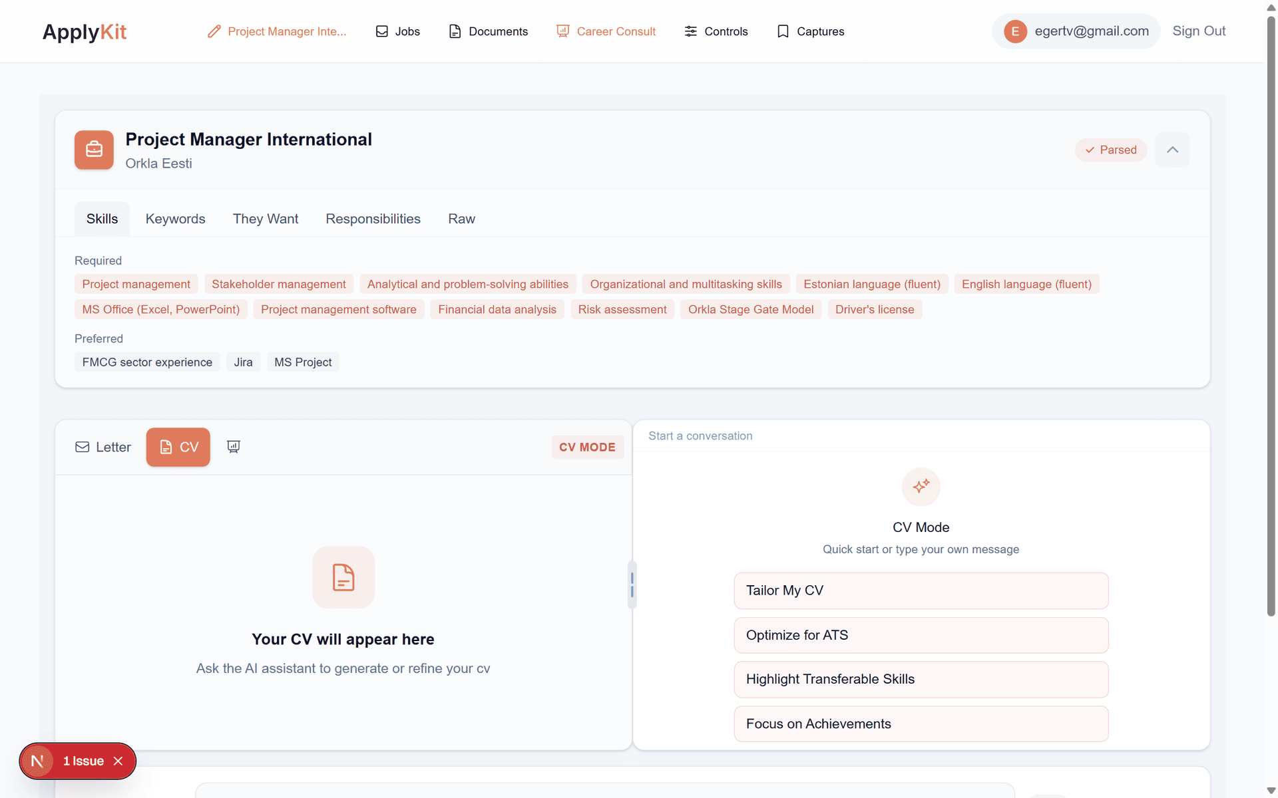Switch to the Keywords tab
1278x798 pixels.
pyautogui.click(x=175, y=219)
